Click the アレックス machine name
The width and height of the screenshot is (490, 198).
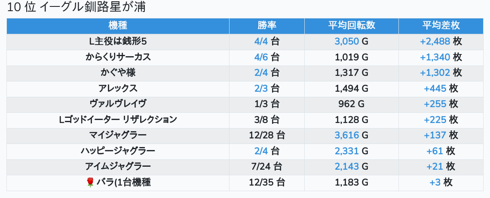[118, 88]
